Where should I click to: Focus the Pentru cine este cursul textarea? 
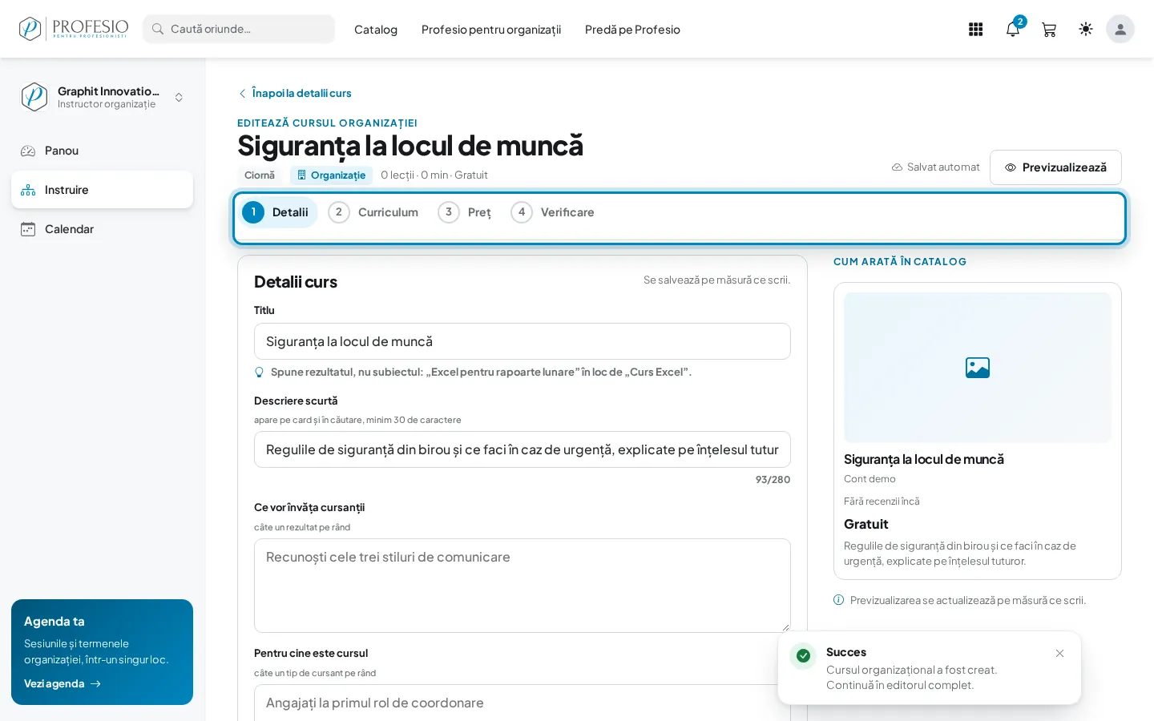click(x=523, y=703)
